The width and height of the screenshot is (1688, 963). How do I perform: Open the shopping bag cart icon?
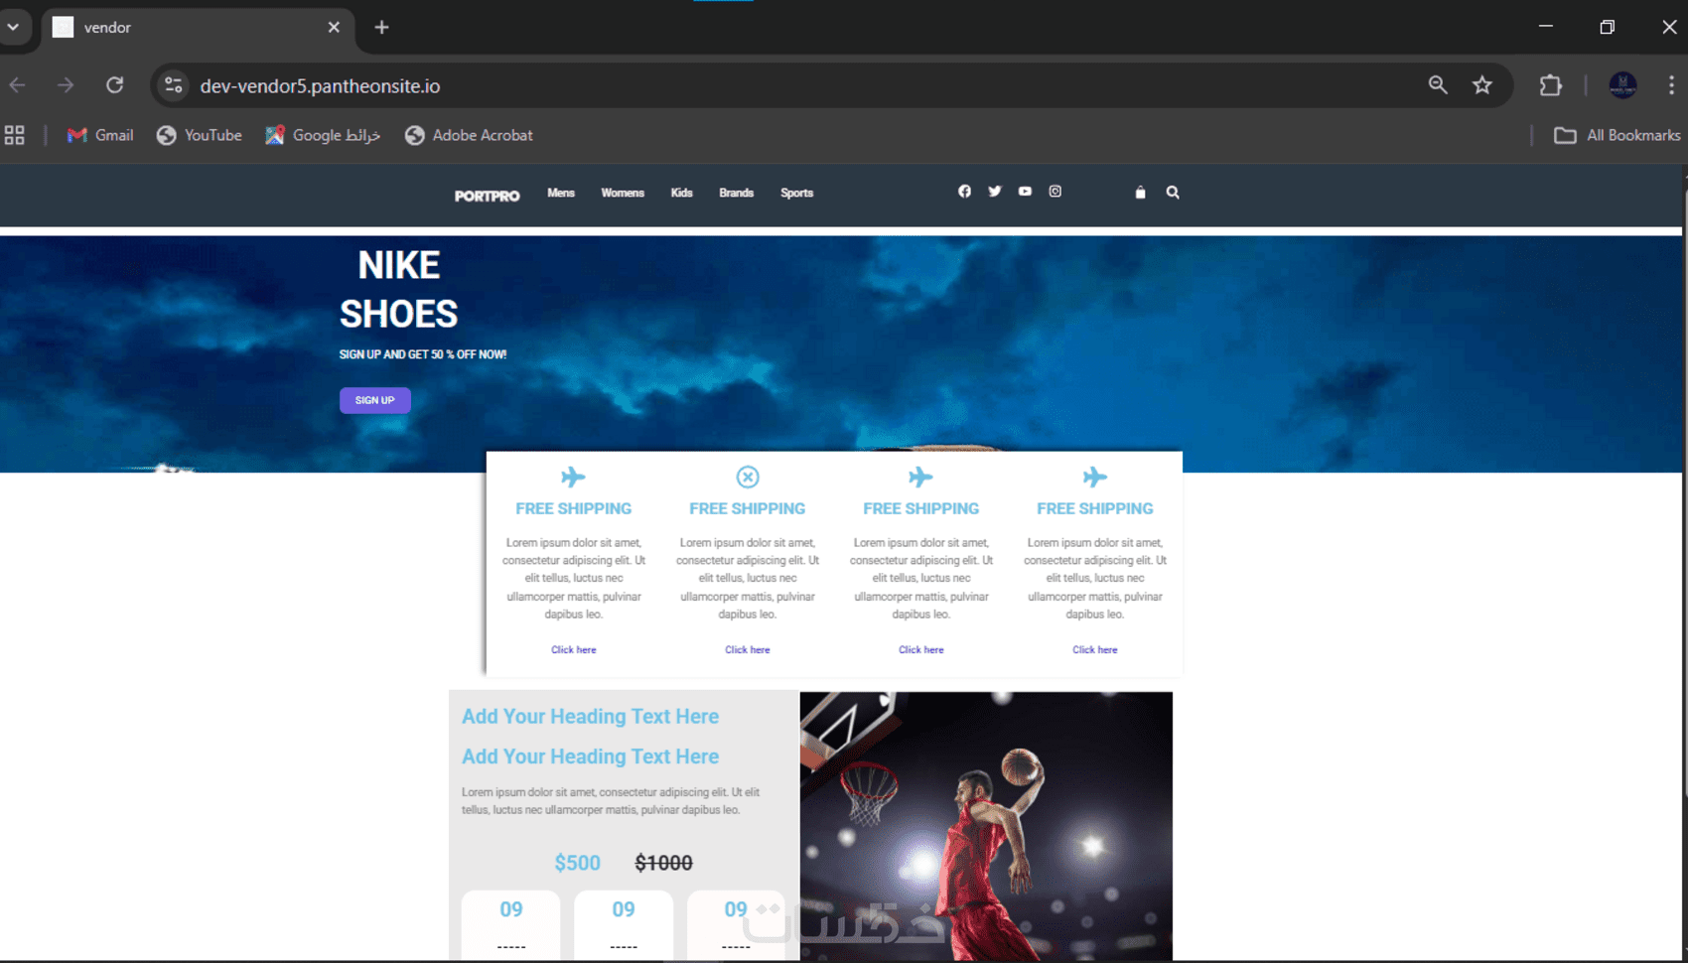1140,193
